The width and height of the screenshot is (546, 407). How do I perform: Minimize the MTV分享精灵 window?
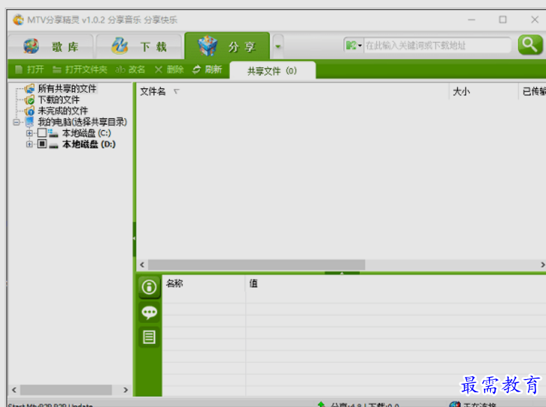point(471,20)
